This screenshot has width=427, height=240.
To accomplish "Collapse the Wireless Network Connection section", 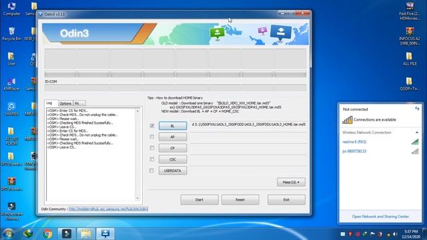I will (416, 133).
